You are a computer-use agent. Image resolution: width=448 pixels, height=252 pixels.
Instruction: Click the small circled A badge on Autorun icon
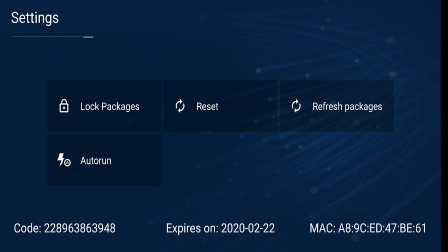click(x=67, y=163)
